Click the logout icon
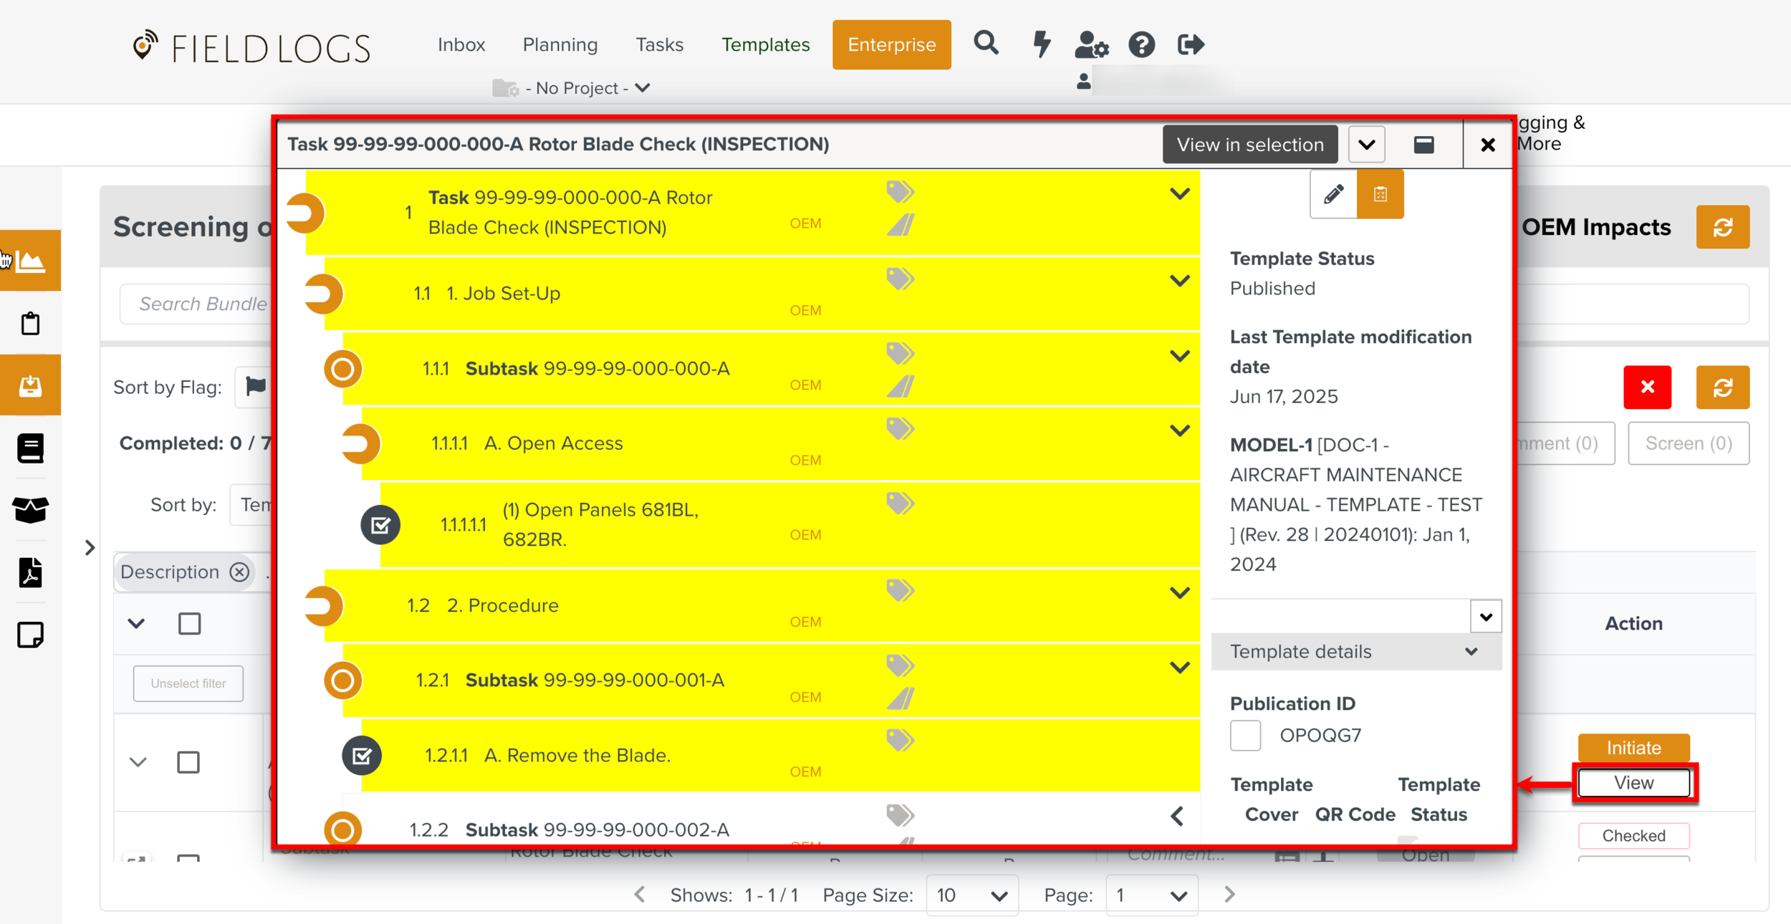This screenshot has height=924, width=1791. pos(1190,44)
